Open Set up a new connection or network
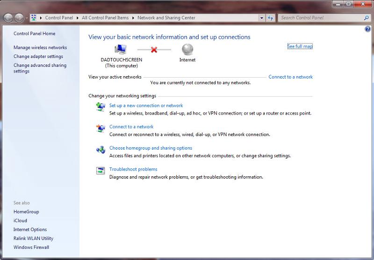 point(146,105)
